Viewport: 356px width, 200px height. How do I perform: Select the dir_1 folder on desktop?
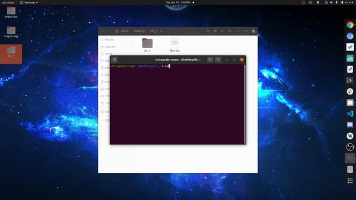click(11, 54)
